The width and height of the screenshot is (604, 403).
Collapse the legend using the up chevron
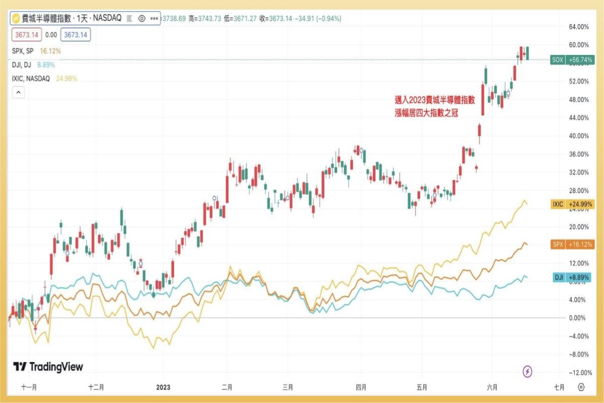click(18, 92)
